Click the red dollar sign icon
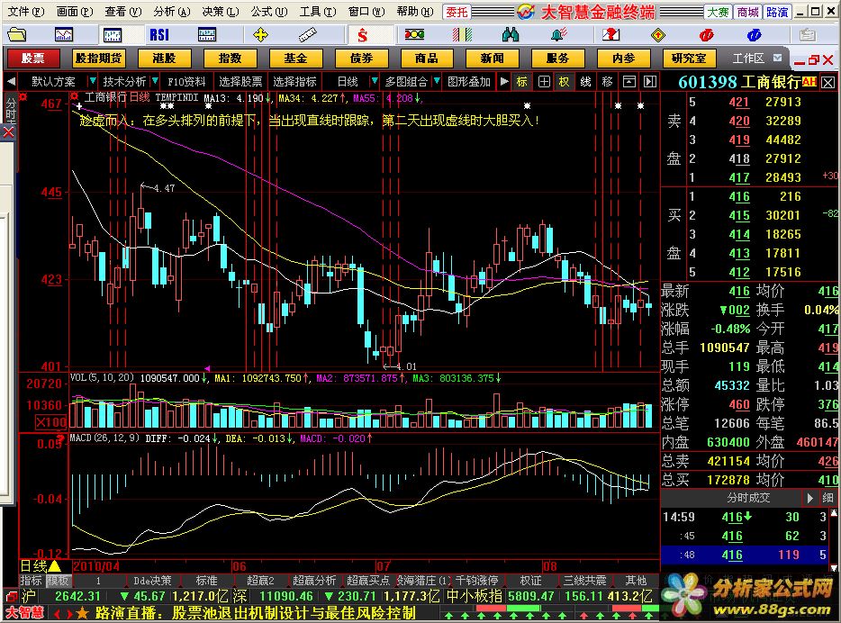This screenshot has height=623, width=841. pos(363,35)
